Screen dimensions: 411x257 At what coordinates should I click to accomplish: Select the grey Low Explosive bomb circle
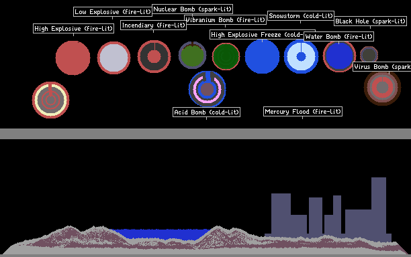(x=113, y=58)
